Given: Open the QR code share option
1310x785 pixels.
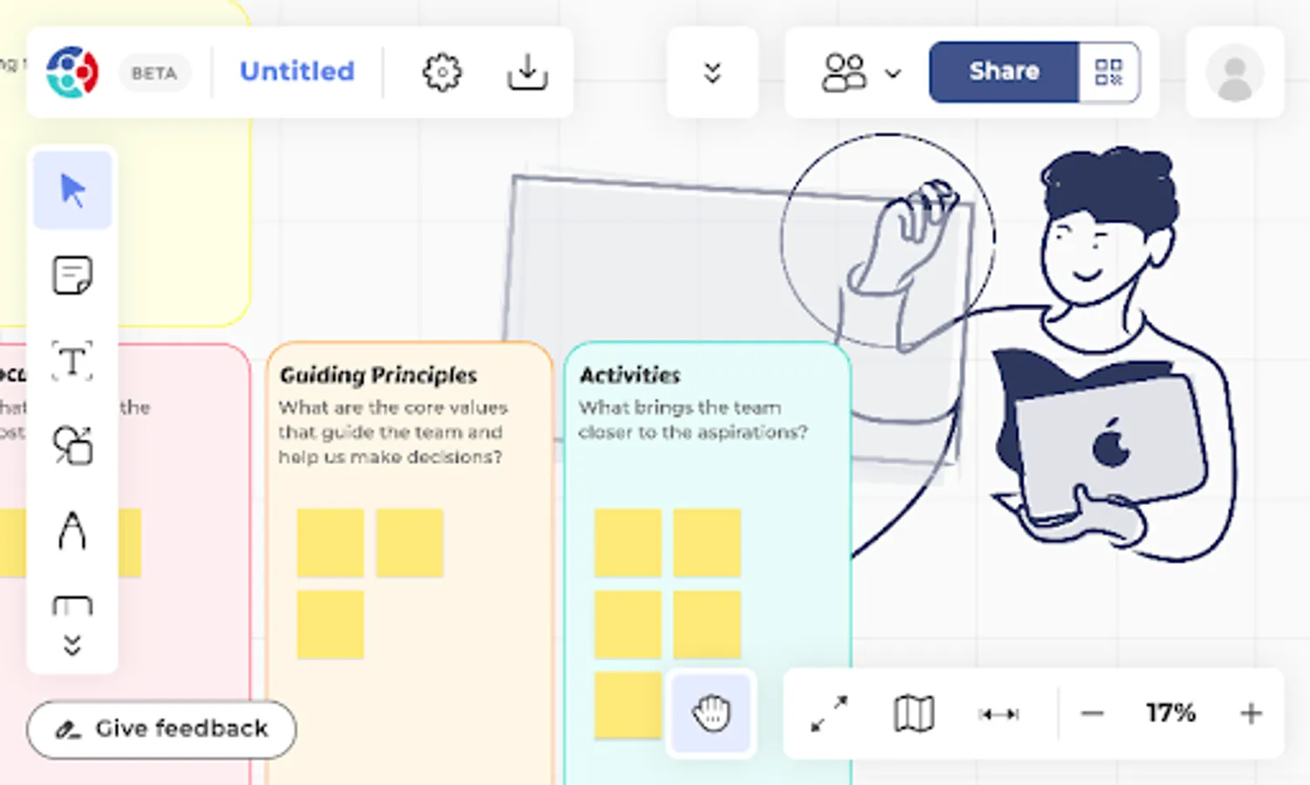Looking at the screenshot, I should [1108, 72].
